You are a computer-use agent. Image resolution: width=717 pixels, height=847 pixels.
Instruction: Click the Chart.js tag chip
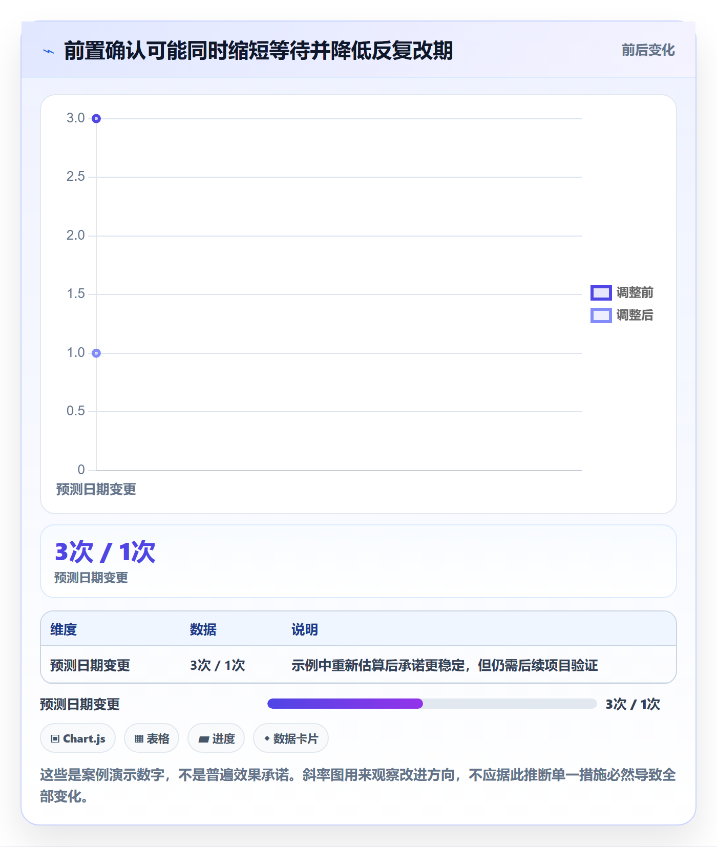78,738
